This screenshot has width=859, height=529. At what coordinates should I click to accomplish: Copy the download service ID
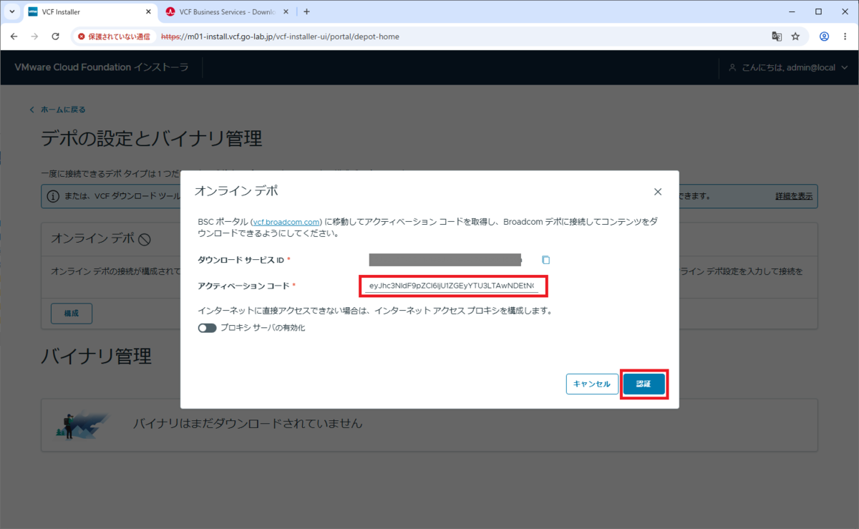coord(545,260)
